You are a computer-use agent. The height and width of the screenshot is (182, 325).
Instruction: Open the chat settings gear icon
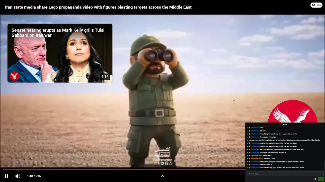pyautogui.click(x=315, y=179)
